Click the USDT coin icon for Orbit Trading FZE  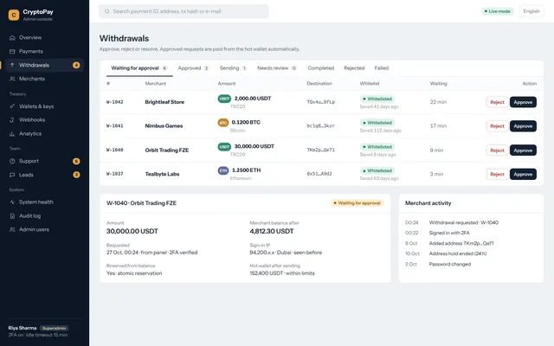pyautogui.click(x=224, y=146)
